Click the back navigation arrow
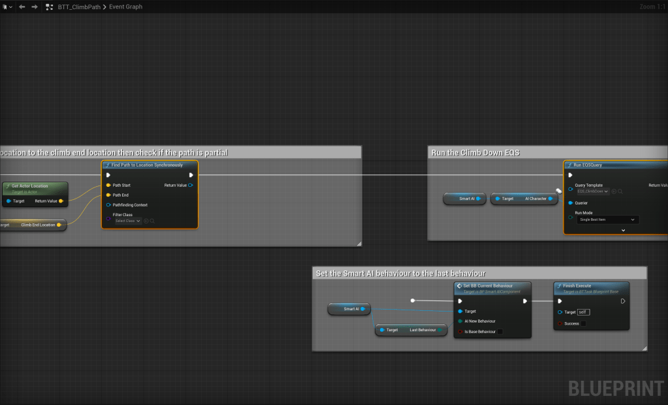This screenshot has height=405, width=668. point(22,7)
